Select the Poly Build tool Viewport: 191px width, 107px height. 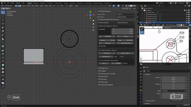coord(3,65)
